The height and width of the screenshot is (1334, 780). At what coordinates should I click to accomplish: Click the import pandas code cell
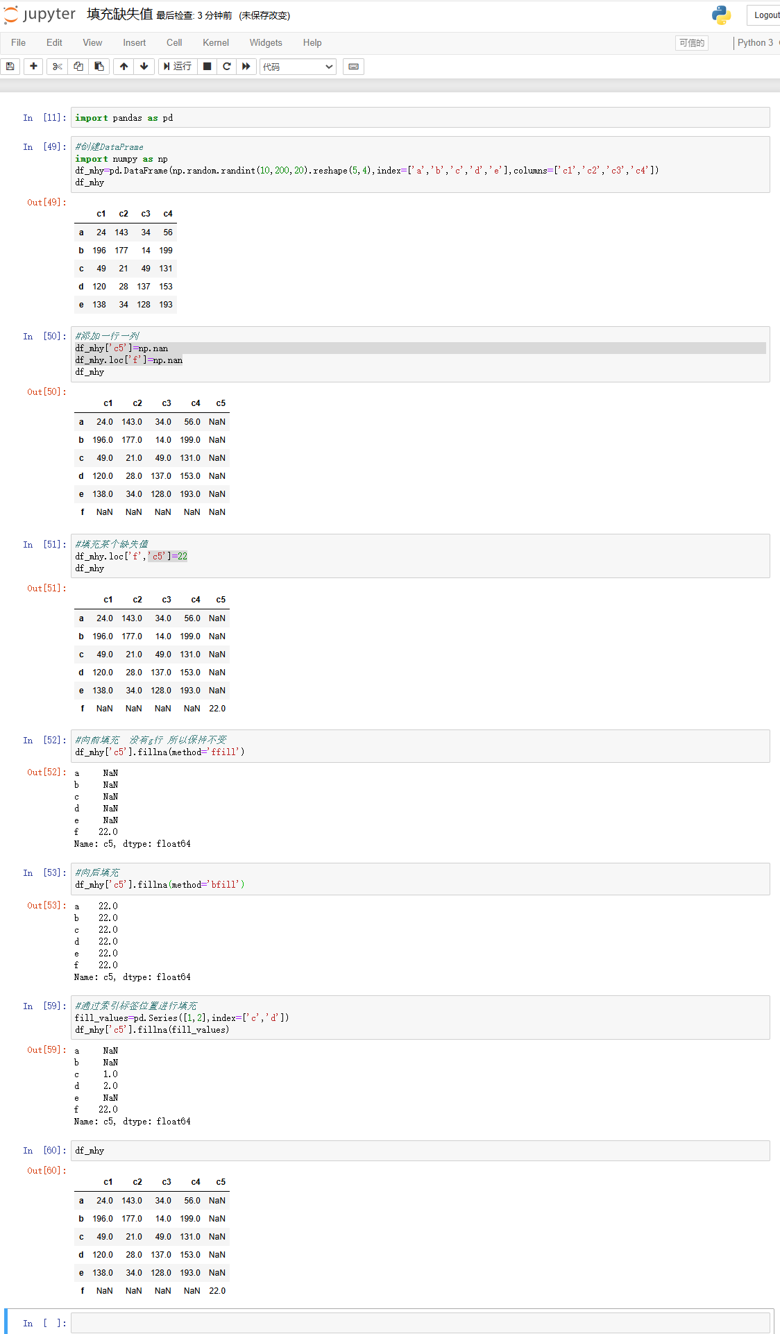point(420,117)
